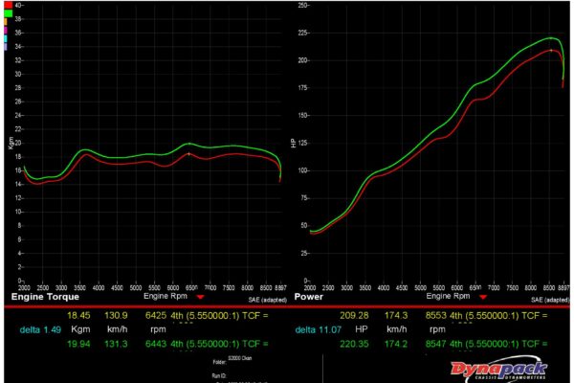Viewport: 574px width, 383px height.
Task: Click the Folder label in info panel
Action: (219, 362)
